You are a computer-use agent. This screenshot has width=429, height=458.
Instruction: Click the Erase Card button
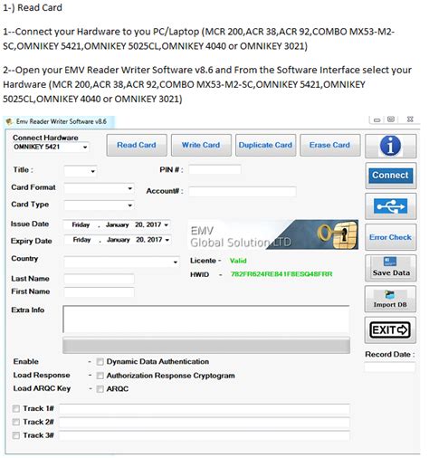click(330, 145)
